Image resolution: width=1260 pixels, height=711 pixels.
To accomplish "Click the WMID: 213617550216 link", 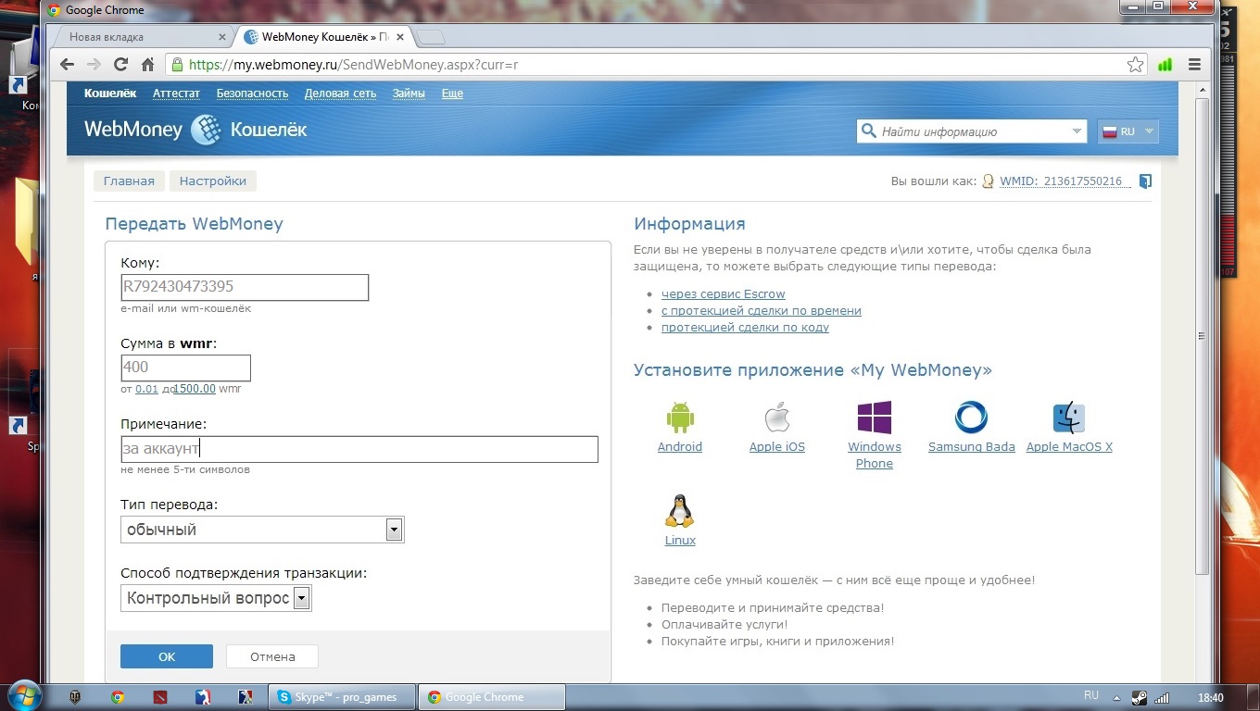I will click(x=1065, y=181).
